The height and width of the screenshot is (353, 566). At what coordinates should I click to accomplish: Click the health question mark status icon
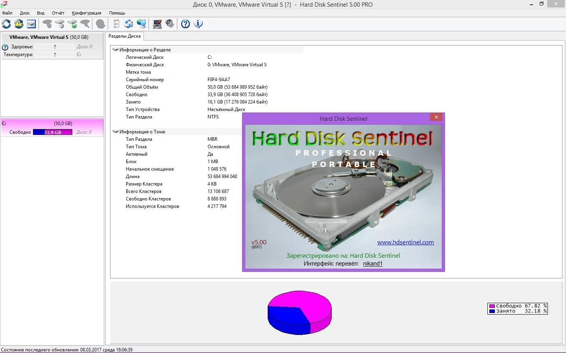tap(5, 47)
